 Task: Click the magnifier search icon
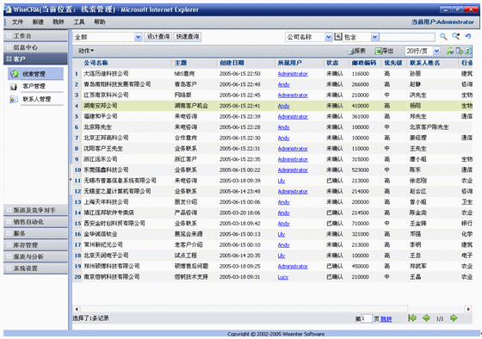tap(443, 37)
